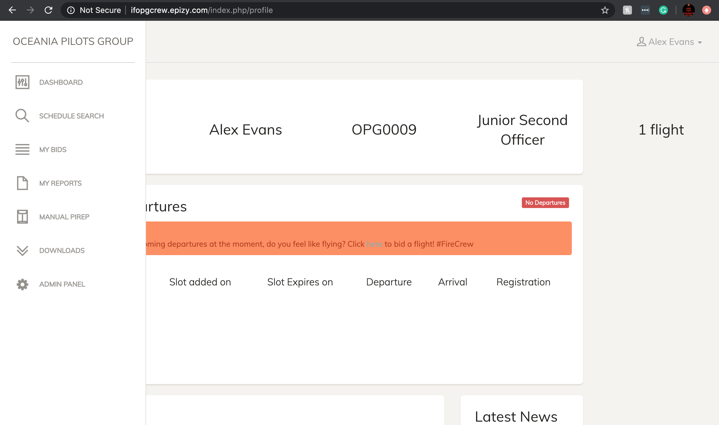Click the No Departures red badge
The width and height of the screenshot is (719, 425).
pos(545,203)
